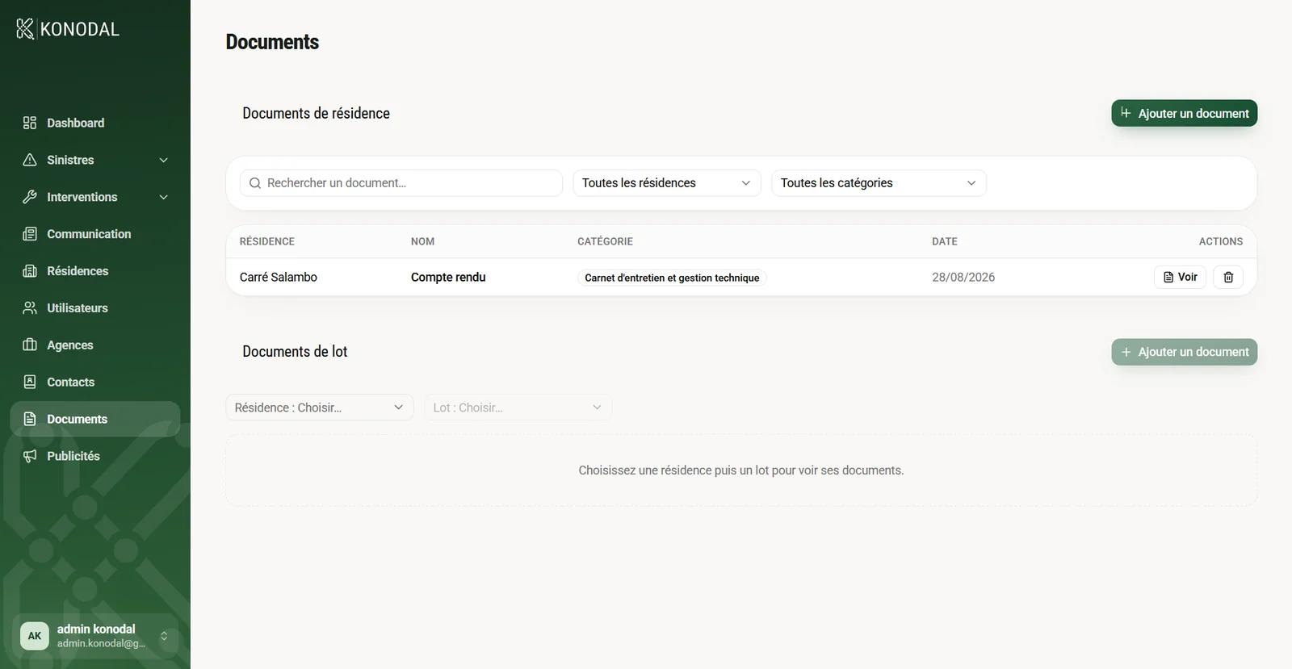The image size is (1292, 669).
Task: Click the AK avatar in sidebar
Action: 35,636
